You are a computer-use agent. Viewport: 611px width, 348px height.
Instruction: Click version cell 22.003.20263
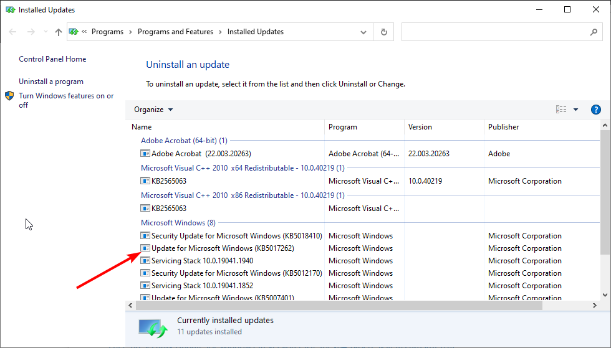(x=429, y=154)
